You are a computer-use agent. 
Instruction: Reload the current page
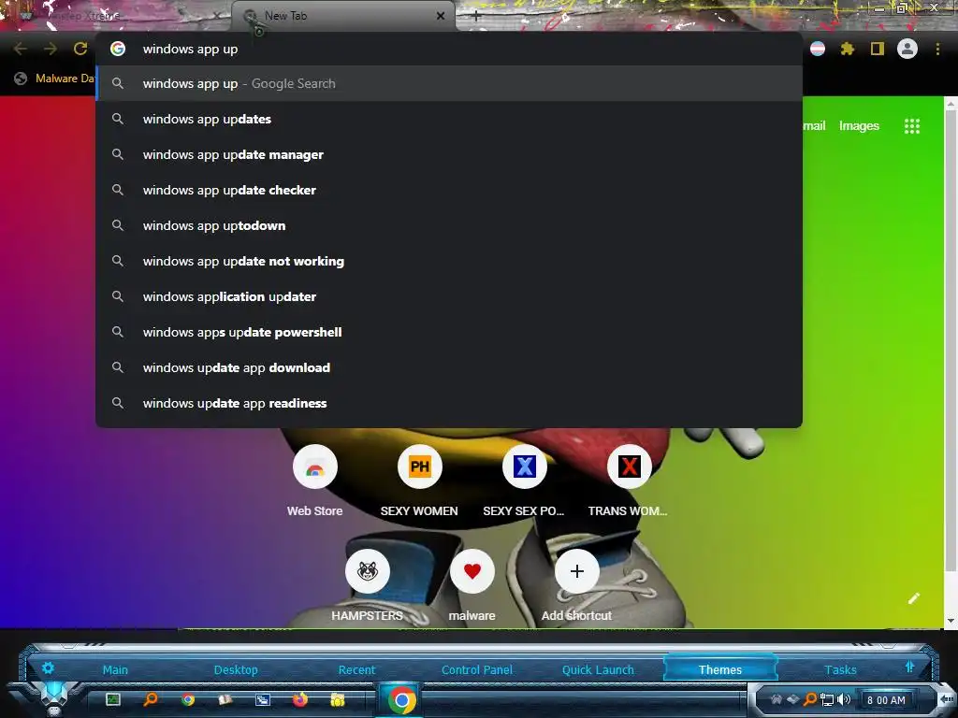(80, 49)
